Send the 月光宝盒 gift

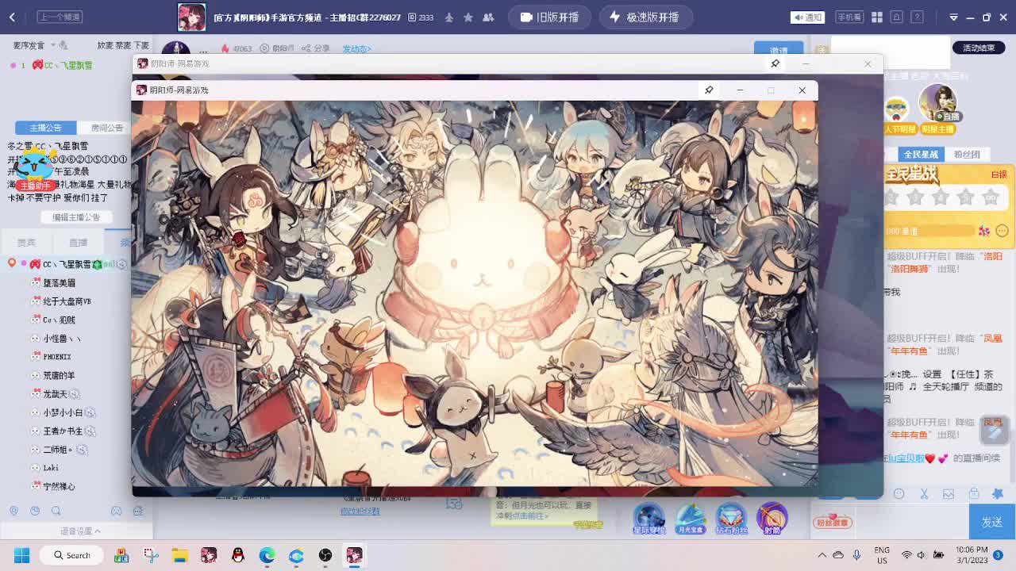(x=690, y=519)
